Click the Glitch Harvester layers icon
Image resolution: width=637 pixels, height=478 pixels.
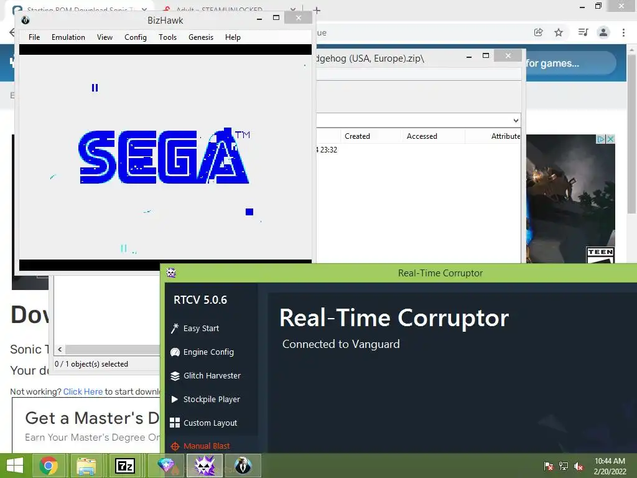click(x=175, y=376)
